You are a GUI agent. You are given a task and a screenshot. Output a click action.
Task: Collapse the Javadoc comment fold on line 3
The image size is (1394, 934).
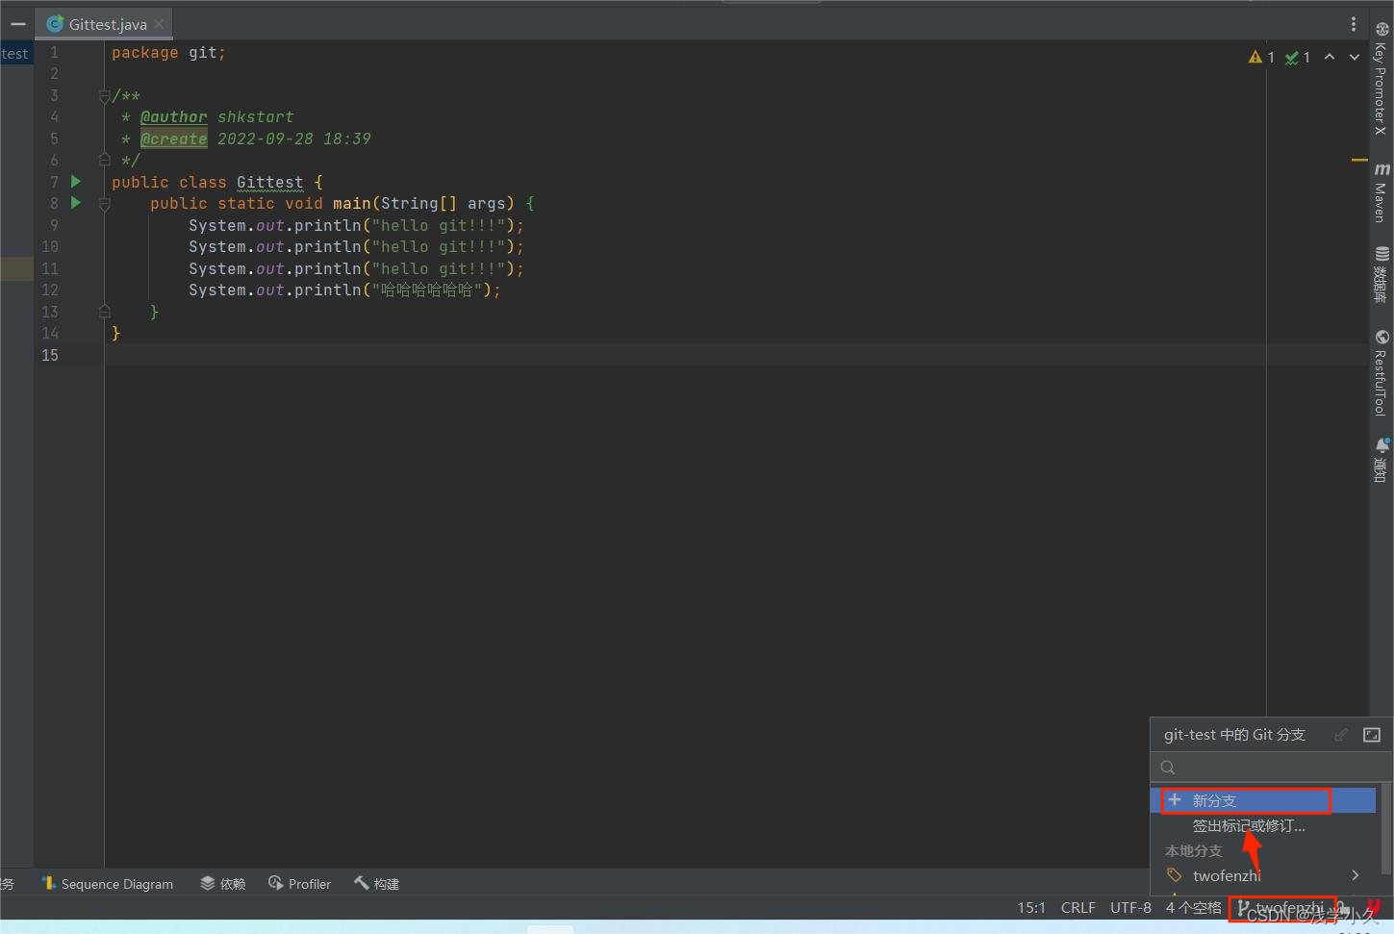[x=104, y=96]
